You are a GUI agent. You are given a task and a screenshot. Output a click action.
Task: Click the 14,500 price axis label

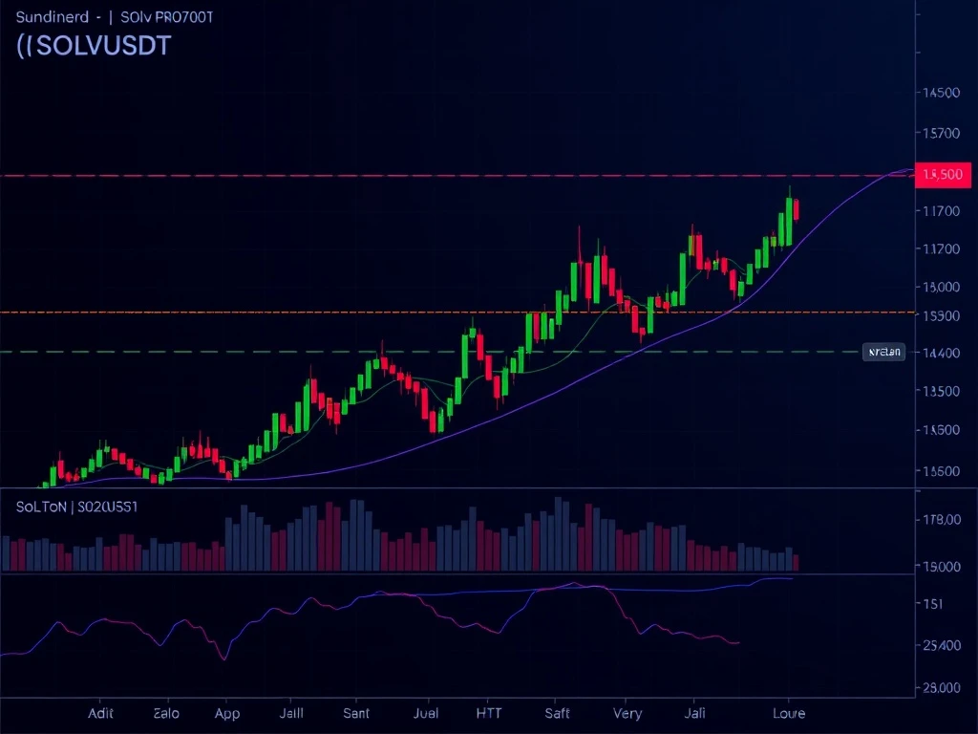click(941, 93)
